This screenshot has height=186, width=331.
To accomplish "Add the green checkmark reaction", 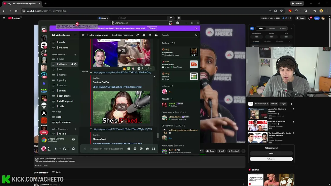I will coord(129,68).
